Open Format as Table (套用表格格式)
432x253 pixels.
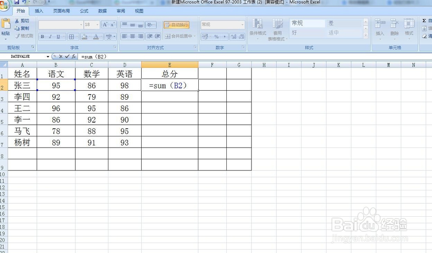click(277, 29)
